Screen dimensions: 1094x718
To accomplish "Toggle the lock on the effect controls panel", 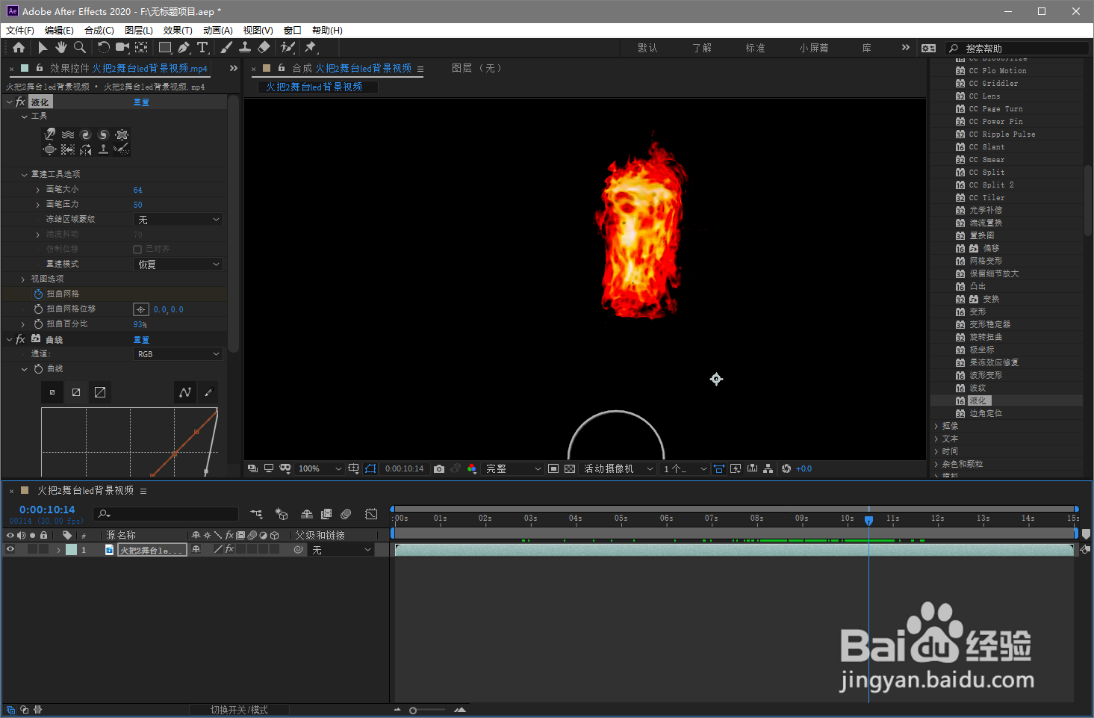I will [40, 68].
